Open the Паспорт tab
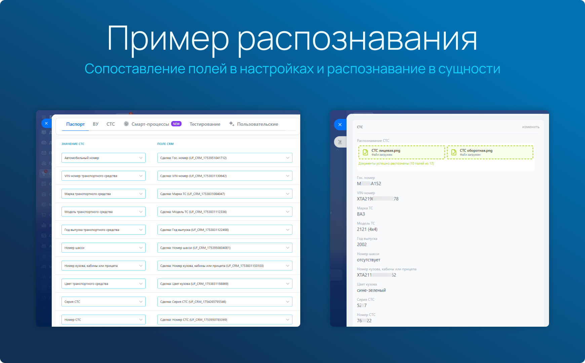585x363 pixels. coord(75,124)
